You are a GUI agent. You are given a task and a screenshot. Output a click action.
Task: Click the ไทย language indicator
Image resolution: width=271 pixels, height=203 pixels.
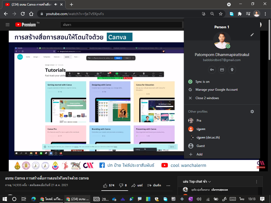[242, 199]
